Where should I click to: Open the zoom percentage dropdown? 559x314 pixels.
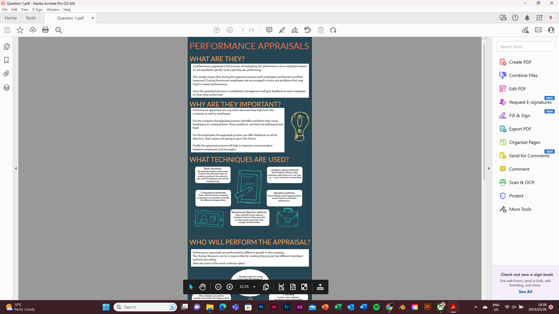(254, 287)
